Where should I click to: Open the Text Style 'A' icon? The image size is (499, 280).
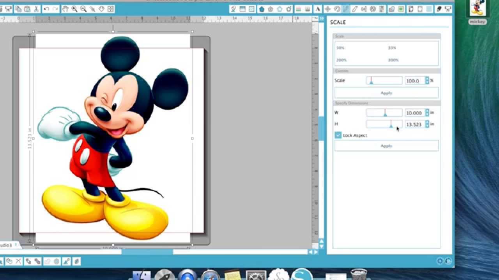pyautogui.click(x=317, y=9)
